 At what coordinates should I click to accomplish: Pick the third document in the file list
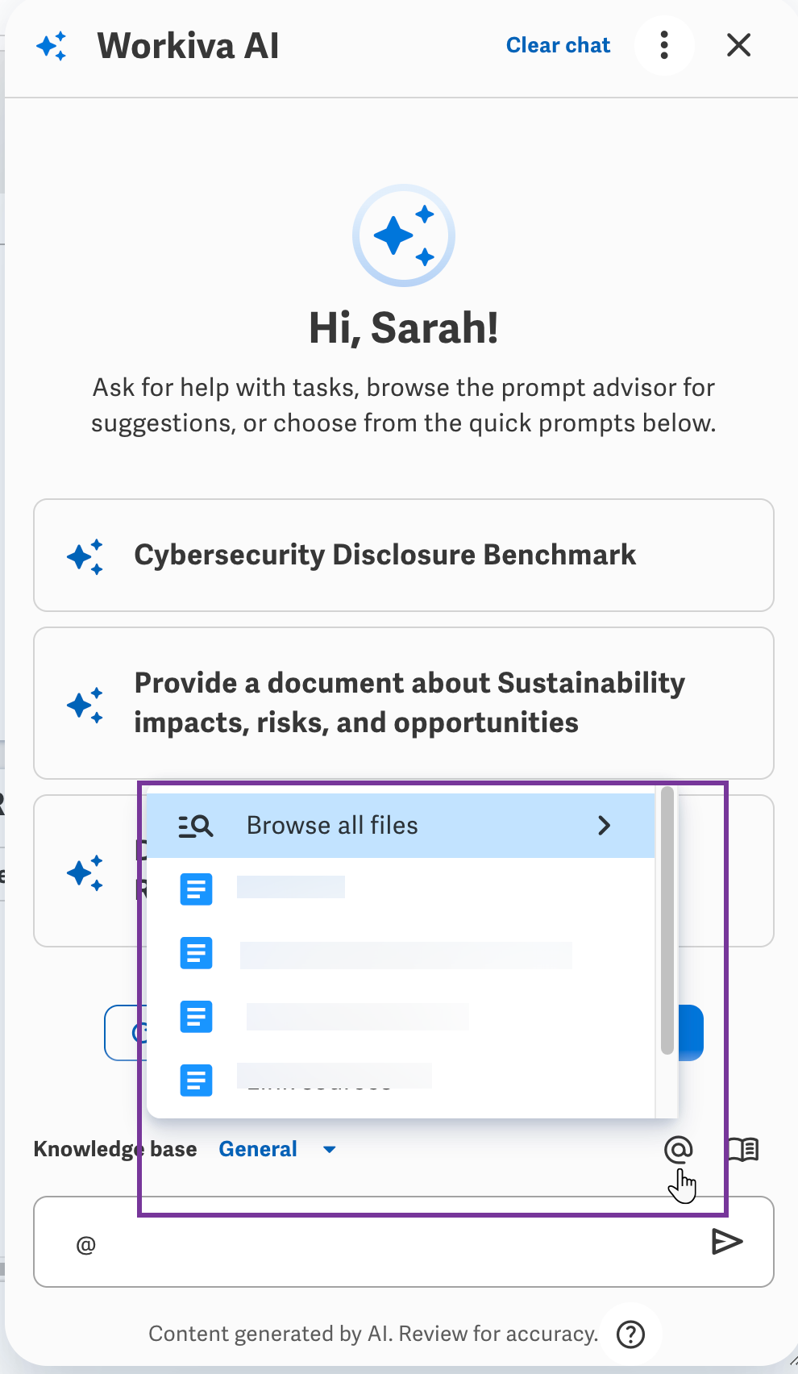click(x=357, y=1017)
